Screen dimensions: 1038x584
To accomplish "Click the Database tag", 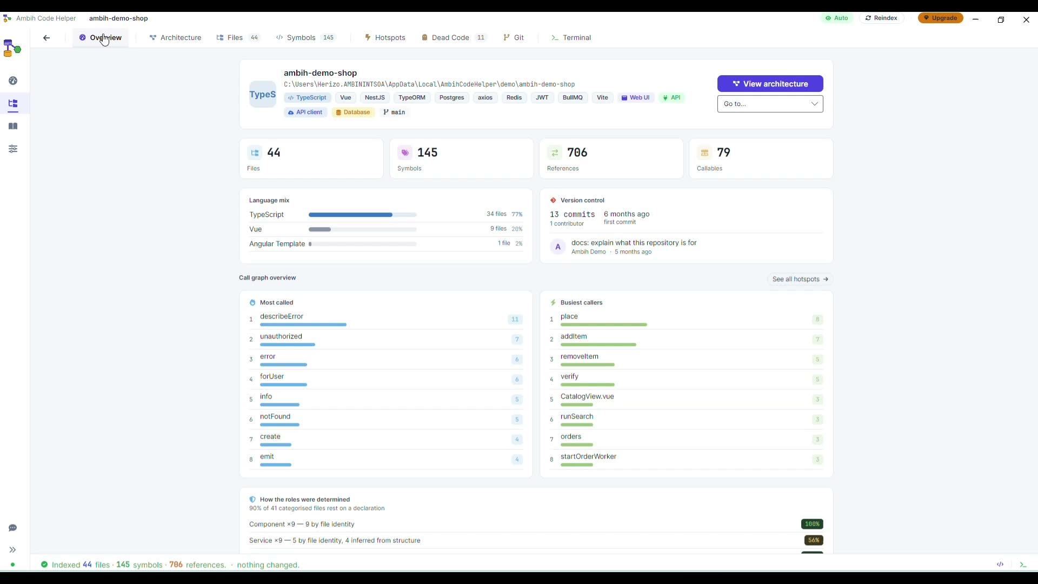I will tap(353, 112).
